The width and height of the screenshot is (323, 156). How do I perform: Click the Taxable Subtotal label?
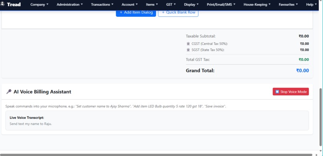pyautogui.click(x=201, y=36)
